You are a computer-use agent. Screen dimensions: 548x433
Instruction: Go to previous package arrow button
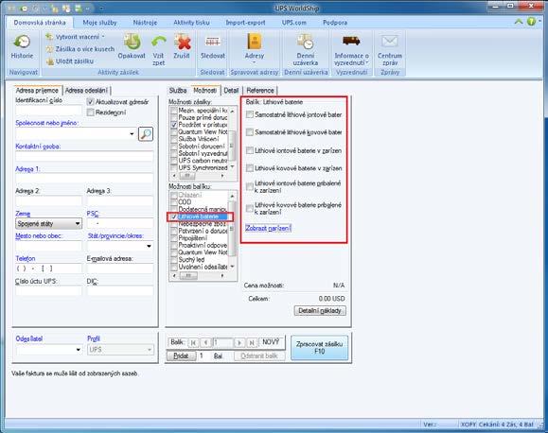coord(205,343)
